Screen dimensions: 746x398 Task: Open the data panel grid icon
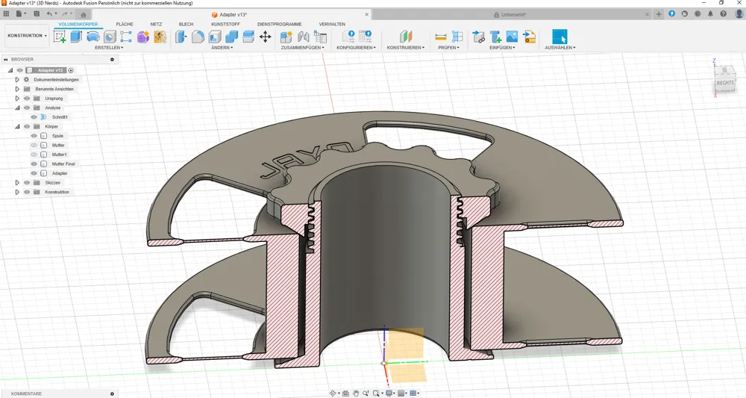coord(6,13)
